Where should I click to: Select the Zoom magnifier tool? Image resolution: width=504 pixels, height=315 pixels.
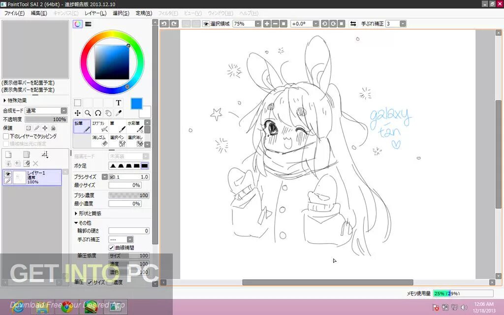coord(88,113)
